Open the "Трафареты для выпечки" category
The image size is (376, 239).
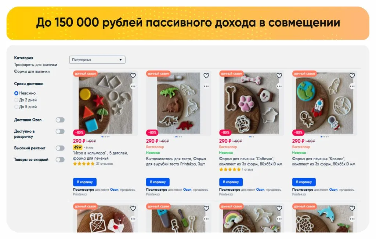pyautogui.click(x=36, y=64)
